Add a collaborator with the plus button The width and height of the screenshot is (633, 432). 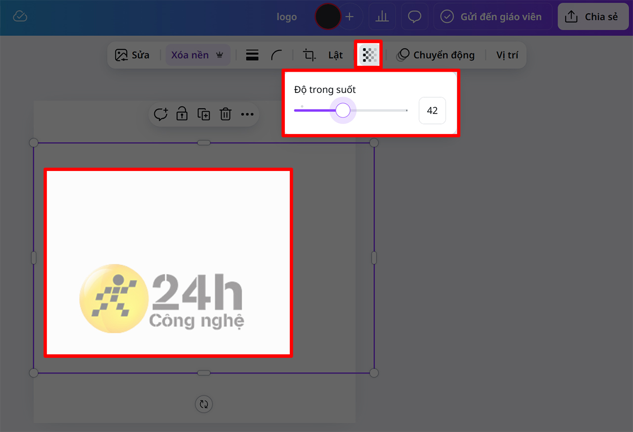point(350,17)
